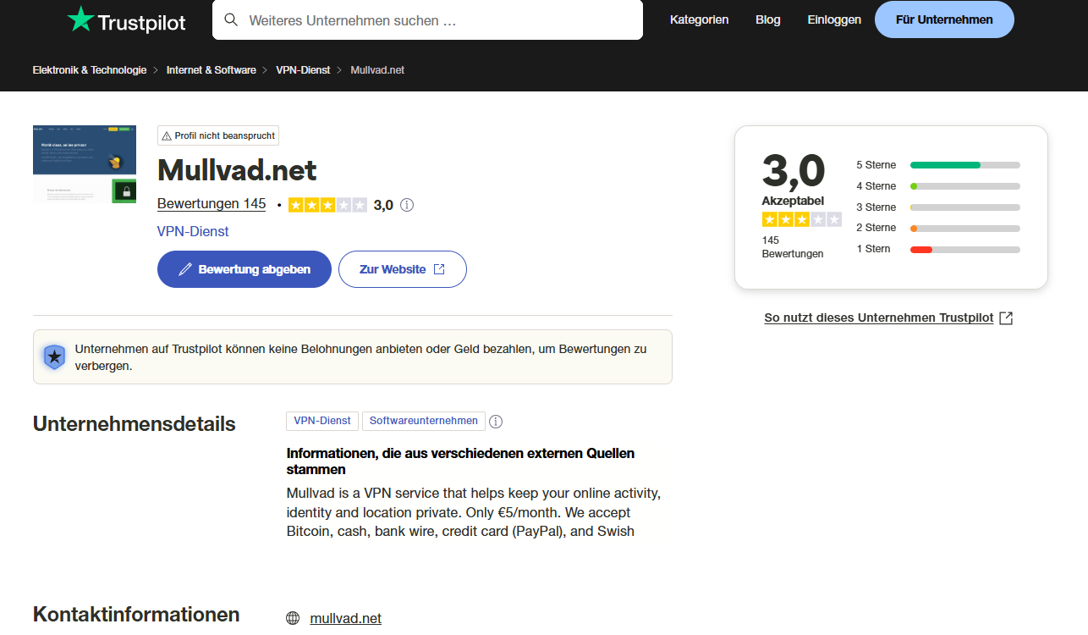Click the star shield badge icon
Image resolution: width=1088 pixels, height=635 pixels.
54,356
